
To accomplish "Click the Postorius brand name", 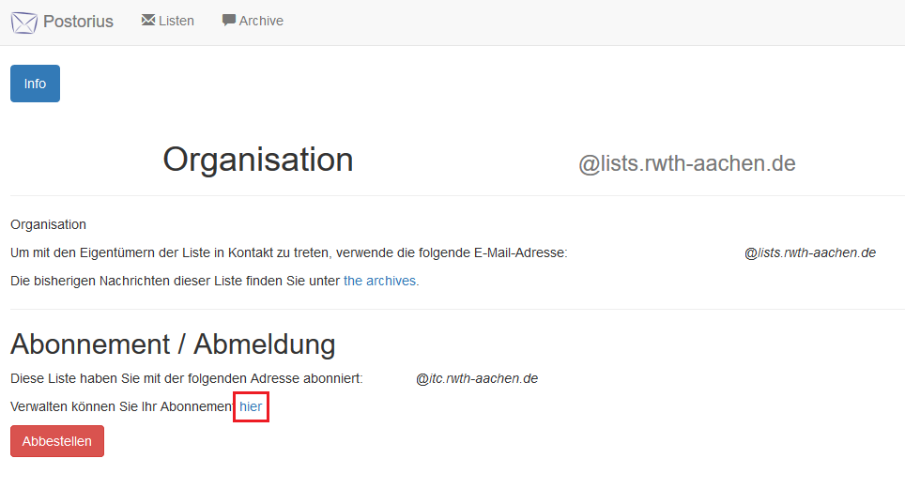I will 78,22.
